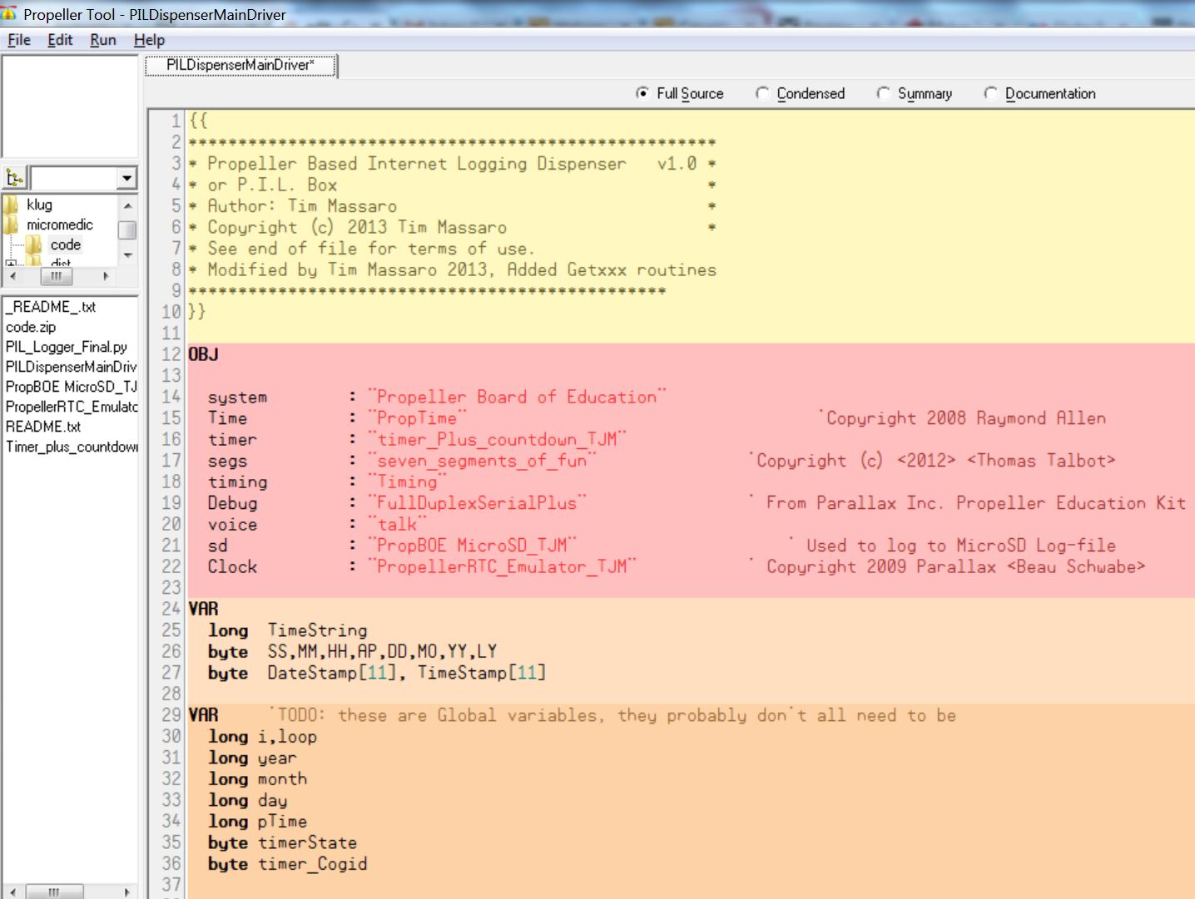Click the "DateStamp[11], TimeStamp[11]" declaration

click(x=407, y=673)
